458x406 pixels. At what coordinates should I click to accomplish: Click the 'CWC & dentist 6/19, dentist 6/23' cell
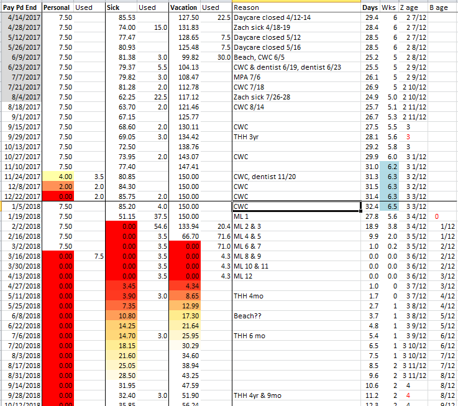[x=296, y=67]
